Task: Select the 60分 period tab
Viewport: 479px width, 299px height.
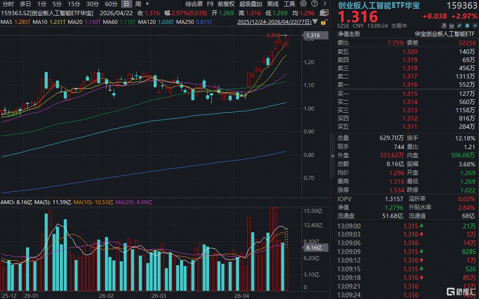Action: (x=111, y=4)
